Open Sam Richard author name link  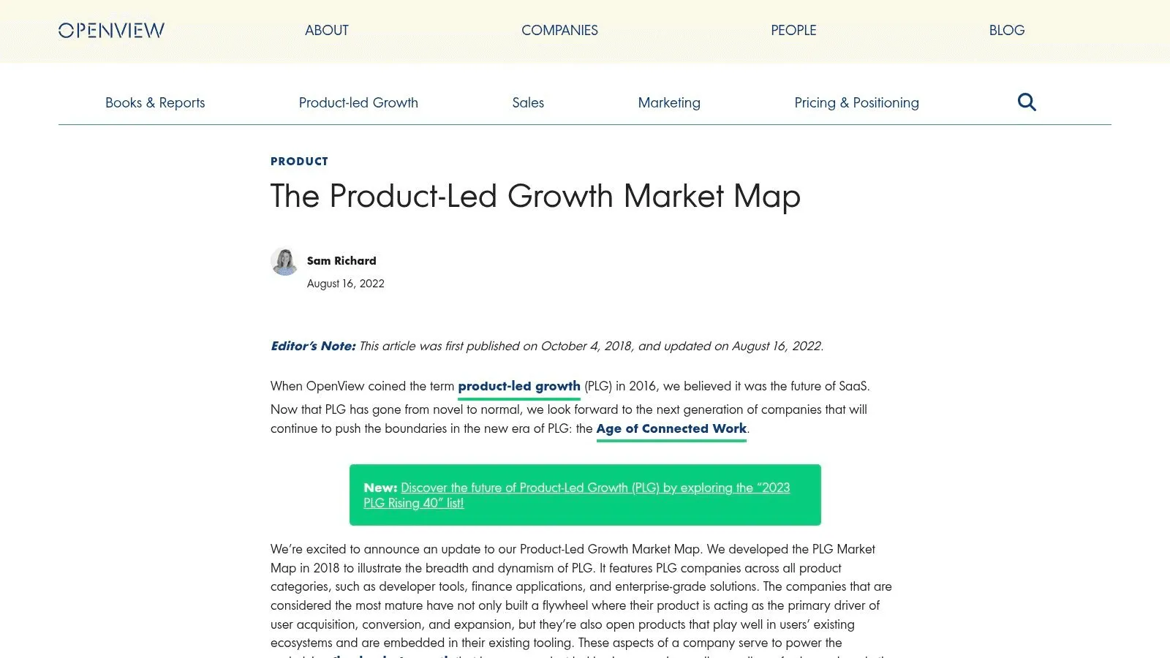point(341,260)
